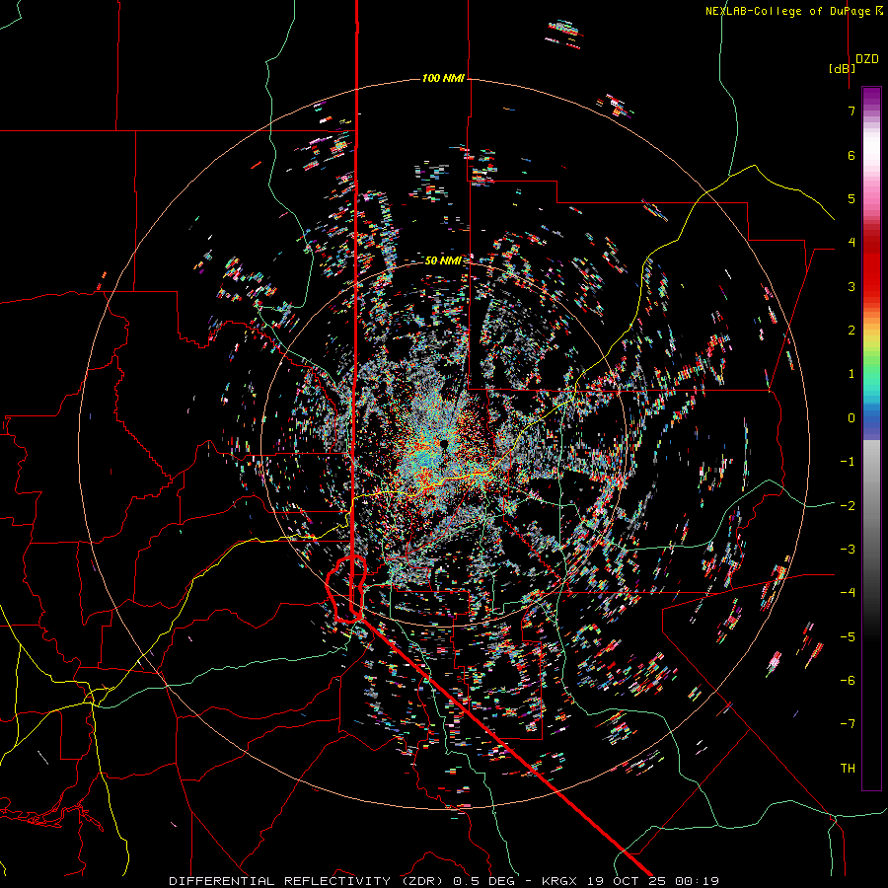Screen dimensions: 888x888
Task: Click the 19 OCT 25 00:19 timestamp
Action: [x=653, y=881]
